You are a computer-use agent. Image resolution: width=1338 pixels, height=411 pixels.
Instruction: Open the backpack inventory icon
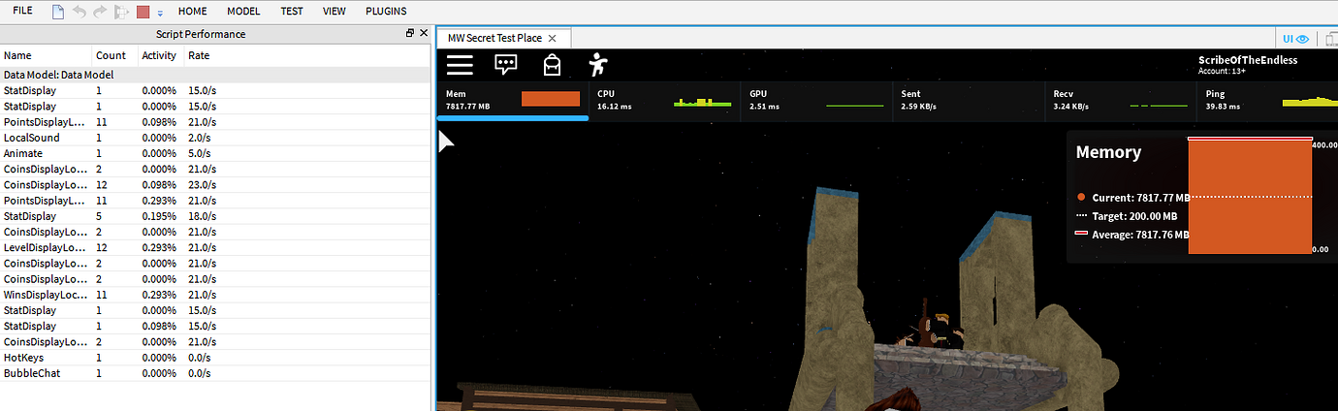coord(552,65)
